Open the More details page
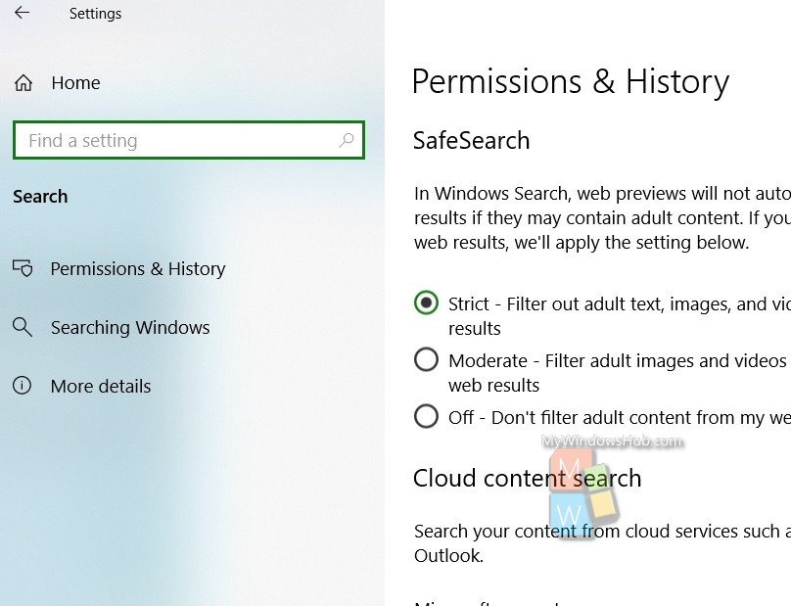The image size is (791, 606). [101, 386]
